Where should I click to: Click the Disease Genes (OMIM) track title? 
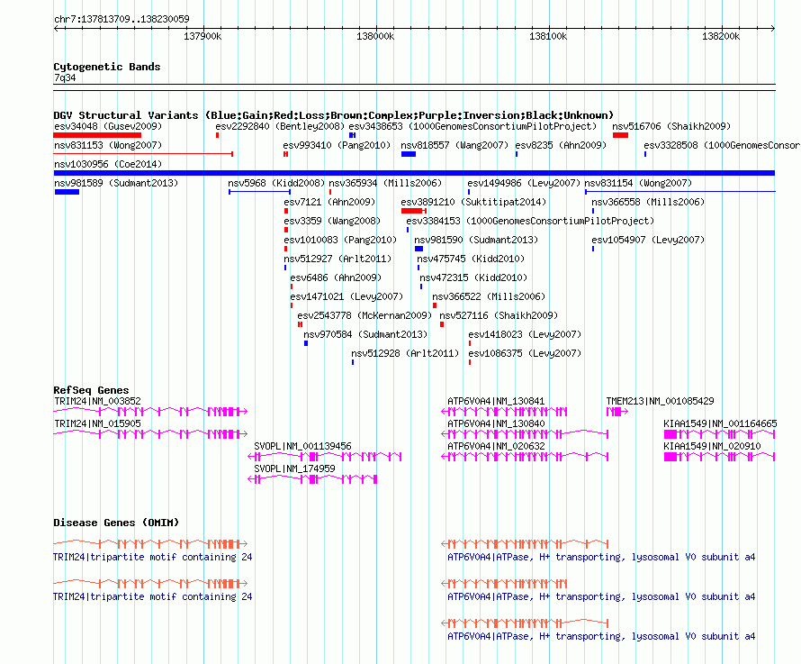click(116, 523)
